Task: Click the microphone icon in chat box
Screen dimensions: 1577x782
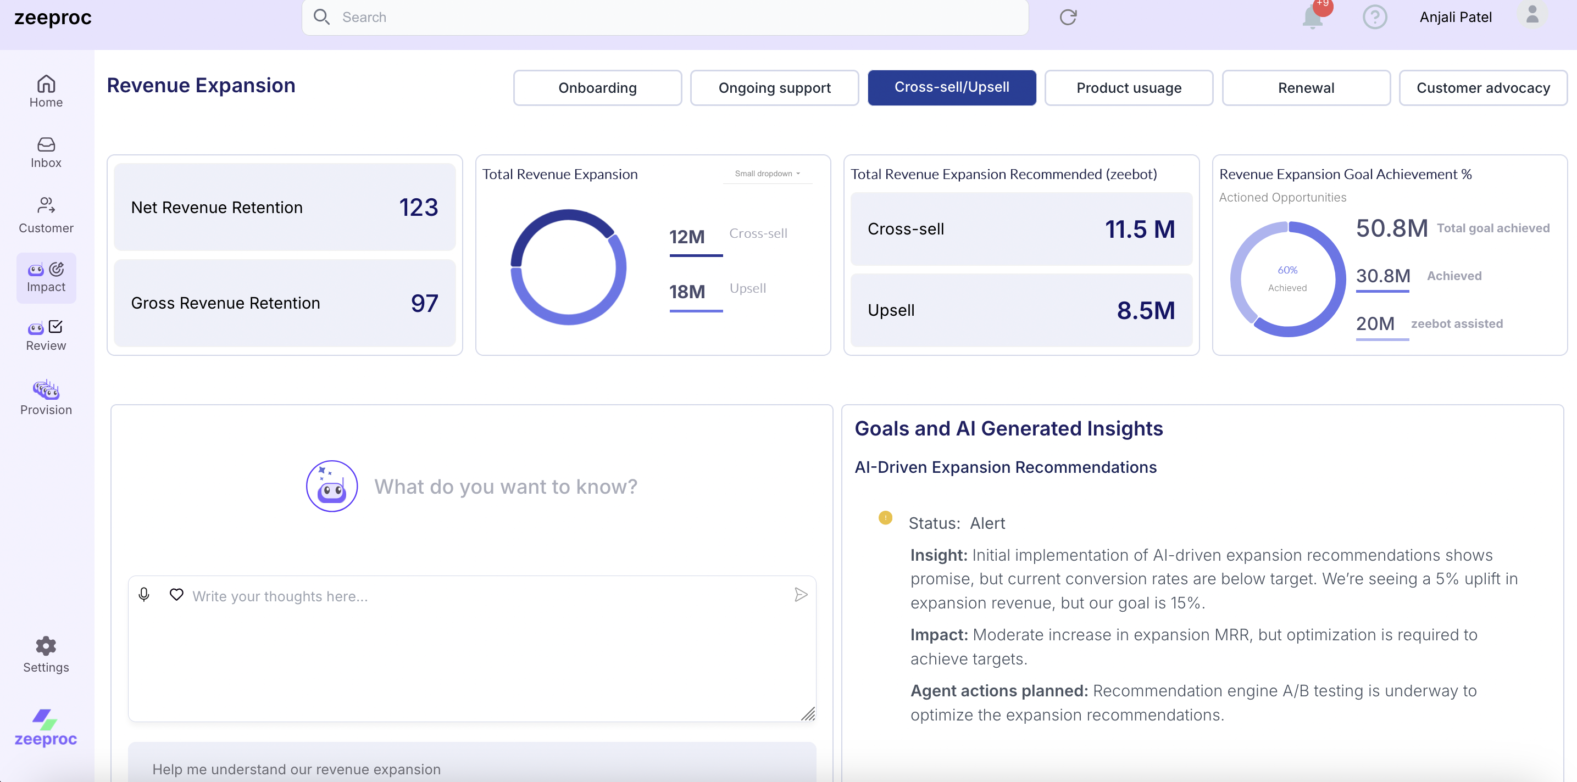Action: click(x=144, y=594)
